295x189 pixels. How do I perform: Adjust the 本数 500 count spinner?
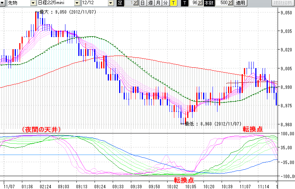pyautogui.click(x=231, y=3)
